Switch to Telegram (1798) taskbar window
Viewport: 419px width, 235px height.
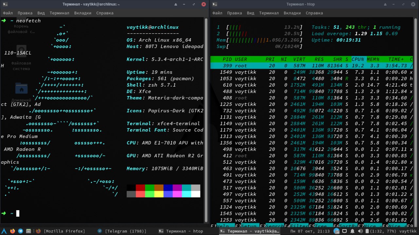click(122, 231)
